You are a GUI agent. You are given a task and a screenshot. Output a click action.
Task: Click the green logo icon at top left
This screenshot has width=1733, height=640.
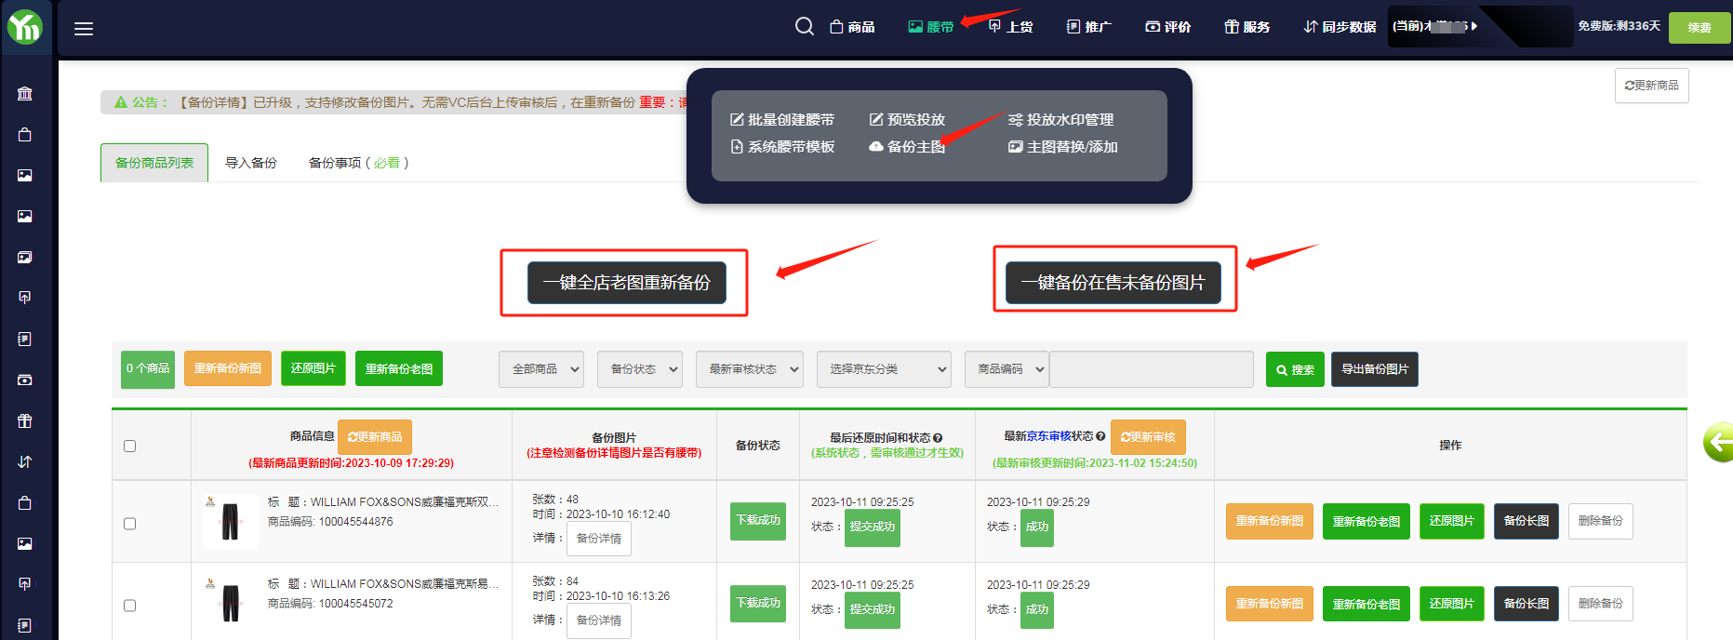(25, 28)
